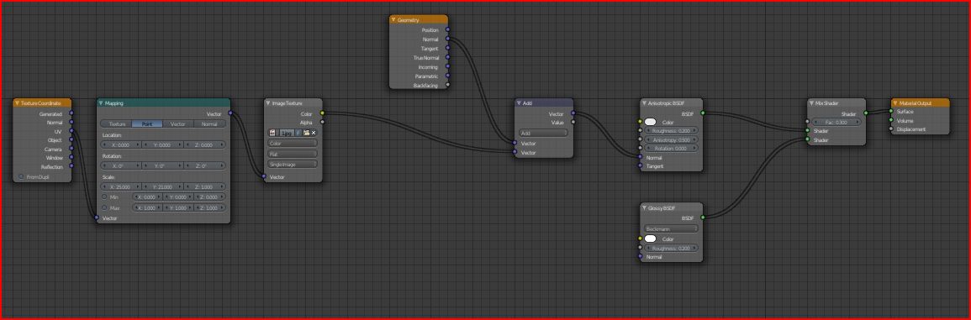Click the Reflection output socket
Screen dimensions: 971x320
(71, 166)
